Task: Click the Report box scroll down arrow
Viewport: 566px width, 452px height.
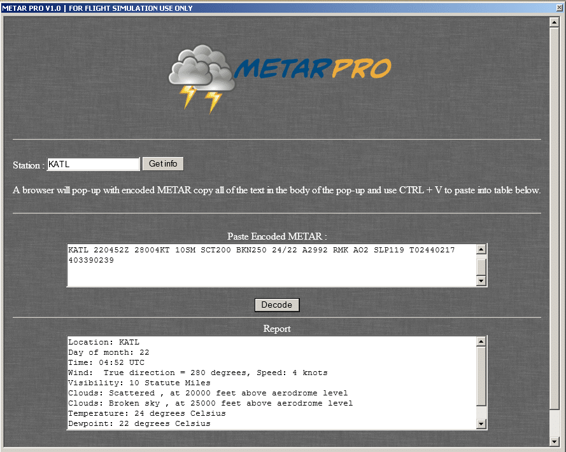Action: 481,423
